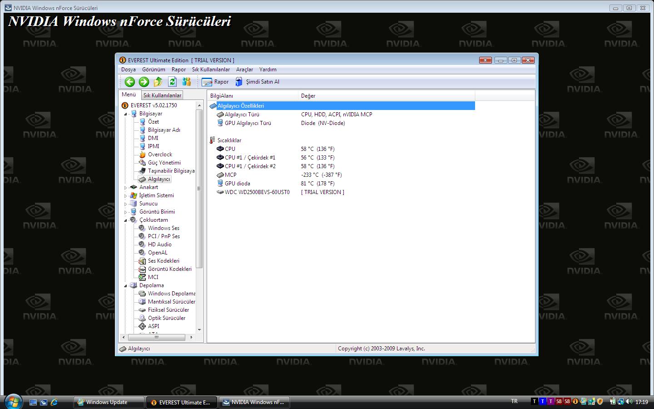Viewport: 654px width, 409px height.
Task: Expand the Sunucu tree node
Action: (126, 204)
